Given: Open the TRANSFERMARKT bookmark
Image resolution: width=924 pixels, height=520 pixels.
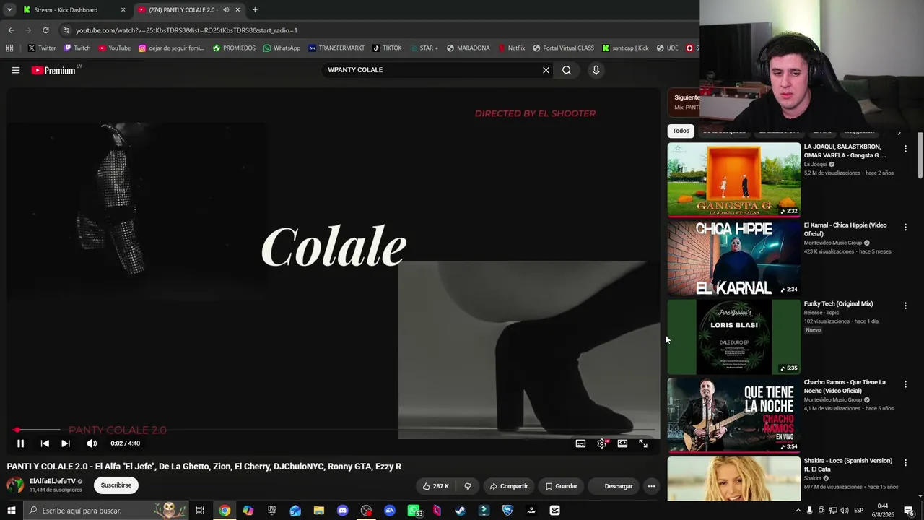Looking at the screenshot, I should tap(336, 48).
